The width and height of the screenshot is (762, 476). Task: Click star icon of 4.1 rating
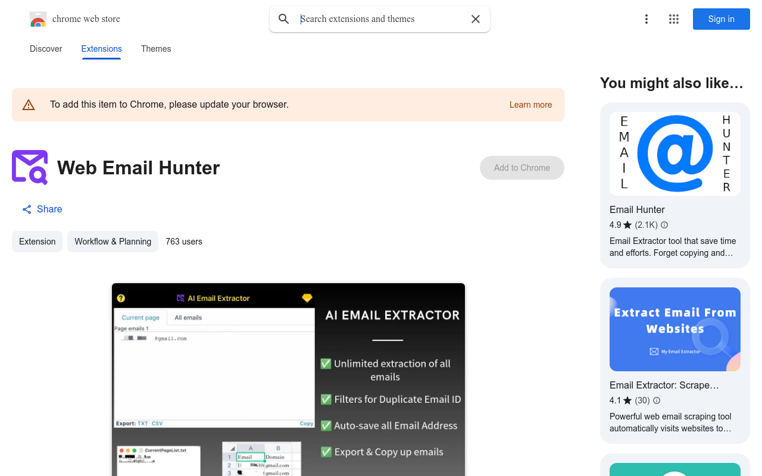coord(627,400)
